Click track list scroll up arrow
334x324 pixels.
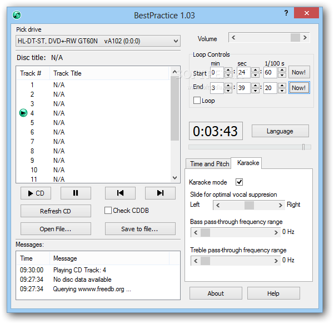point(175,72)
